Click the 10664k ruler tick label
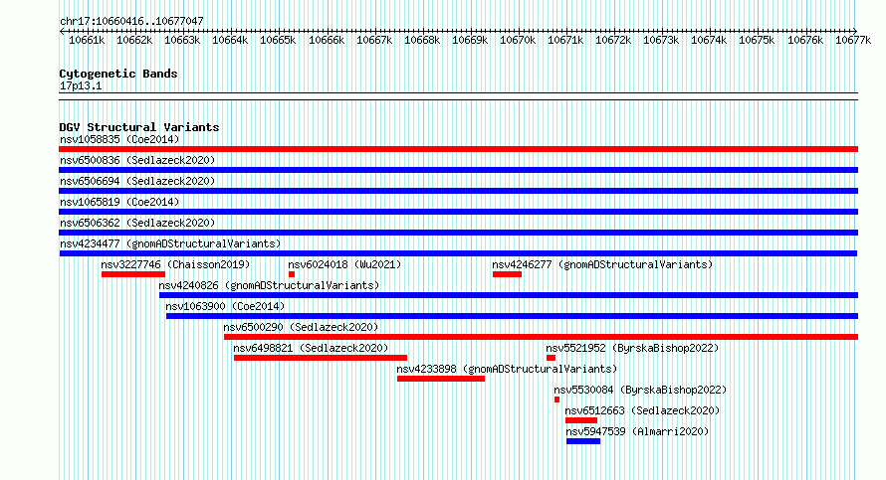 tap(230, 40)
